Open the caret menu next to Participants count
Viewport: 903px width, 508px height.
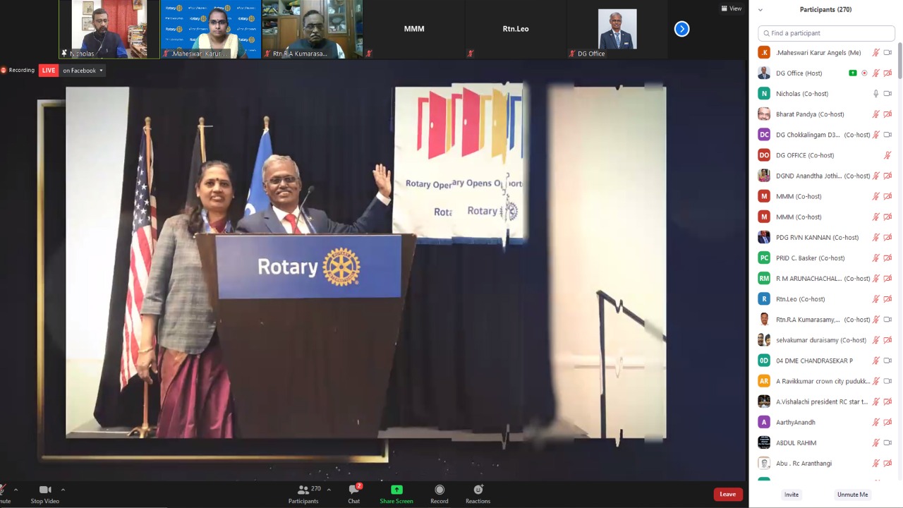[329, 490]
